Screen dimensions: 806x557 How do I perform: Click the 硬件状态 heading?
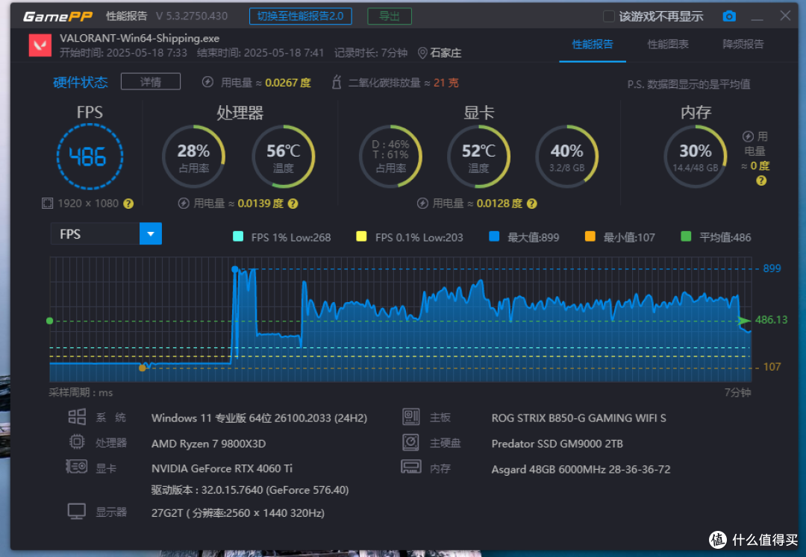point(81,82)
